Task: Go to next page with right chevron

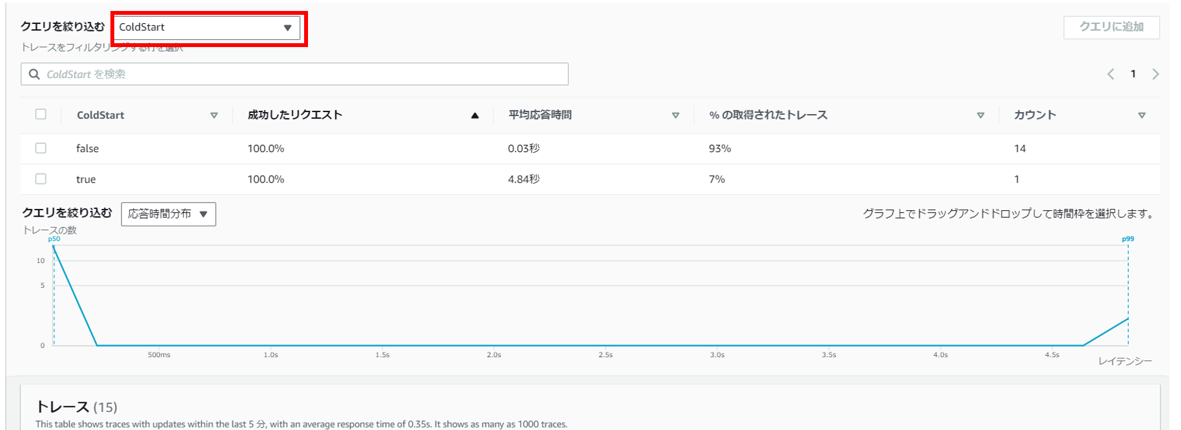Action: (x=1155, y=74)
